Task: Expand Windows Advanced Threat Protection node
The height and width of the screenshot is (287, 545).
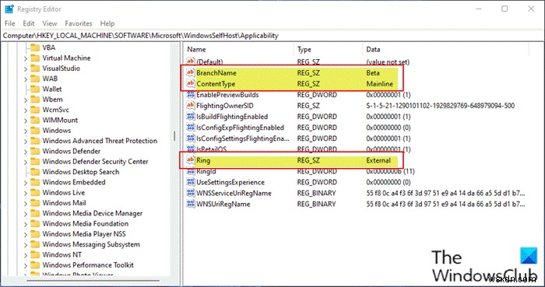Action: coord(26,142)
